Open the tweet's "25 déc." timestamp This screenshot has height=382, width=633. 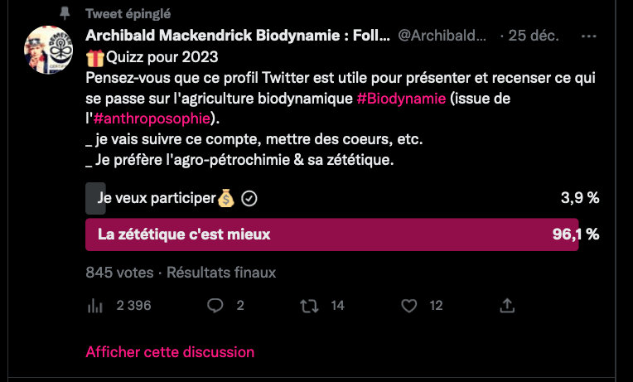tap(534, 37)
